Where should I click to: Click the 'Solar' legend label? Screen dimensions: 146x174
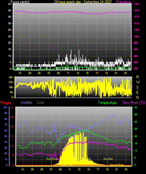tap(40, 103)
